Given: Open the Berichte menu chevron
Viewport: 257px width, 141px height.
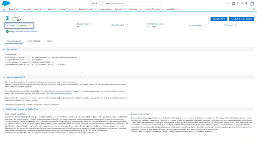Looking at the screenshot, I should point(124,9).
